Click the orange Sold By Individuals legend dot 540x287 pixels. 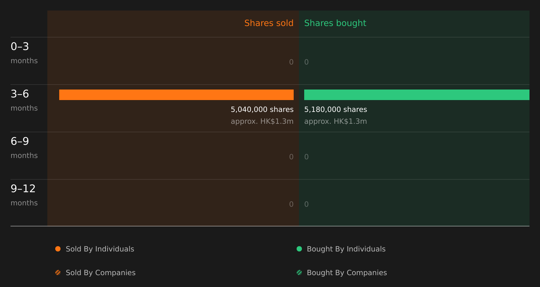58,249
